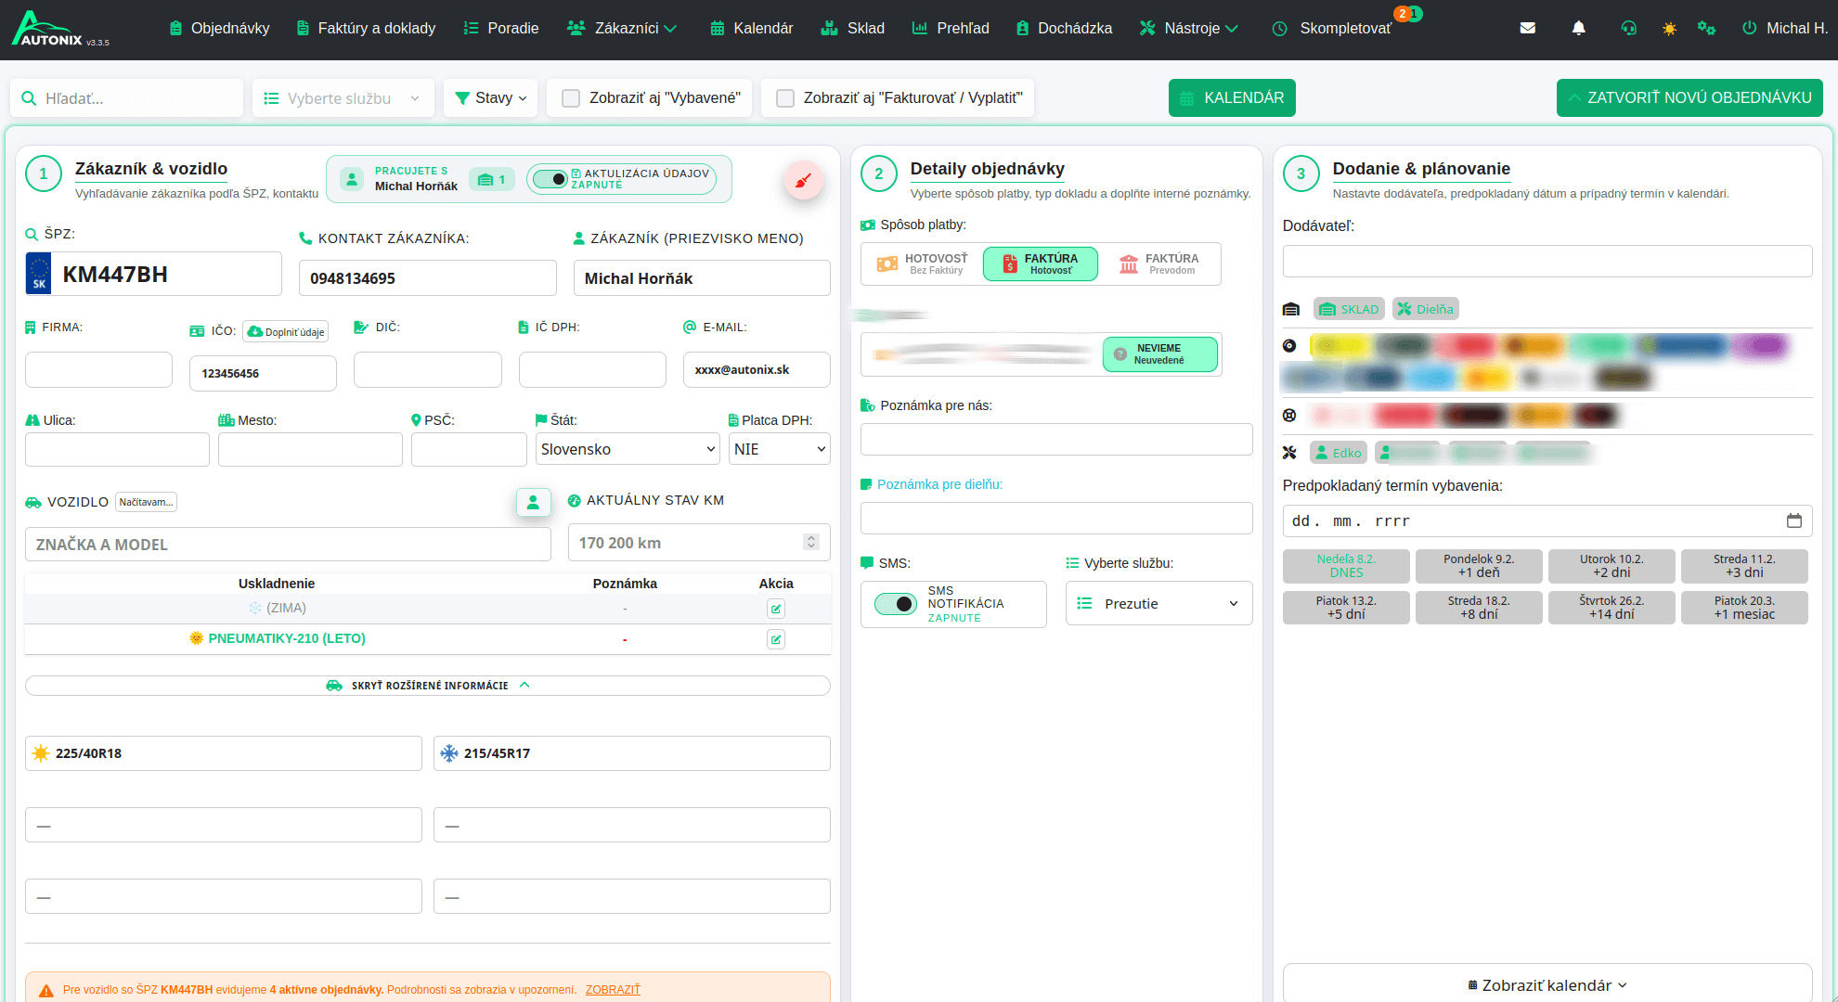Edit the PNEUMATIKY-210 (LETO) storage row
The image size is (1838, 1002).
coord(775,639)
